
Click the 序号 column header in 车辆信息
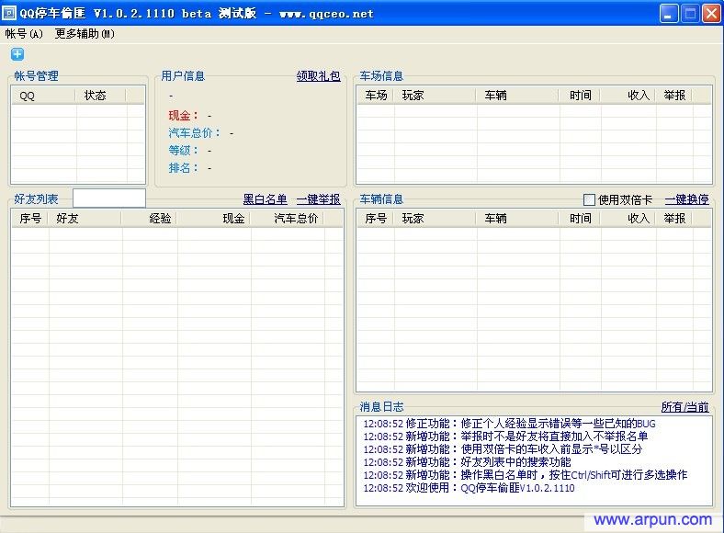click(x=376, y=219)
